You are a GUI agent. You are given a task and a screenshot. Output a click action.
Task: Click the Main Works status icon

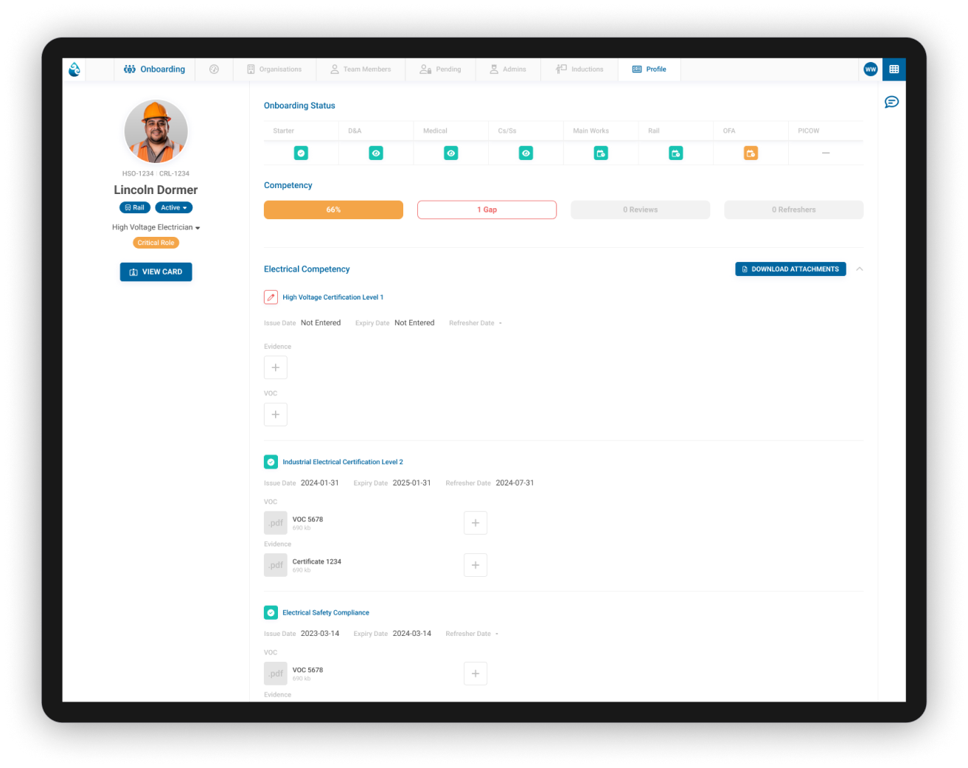(601, 153)
